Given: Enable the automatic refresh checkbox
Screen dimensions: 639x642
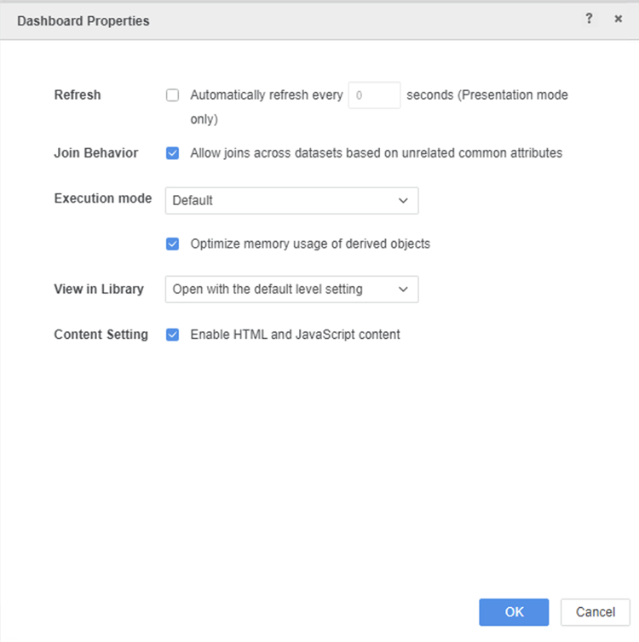Looking at the screenshot, I should click(x=173, y=95).
